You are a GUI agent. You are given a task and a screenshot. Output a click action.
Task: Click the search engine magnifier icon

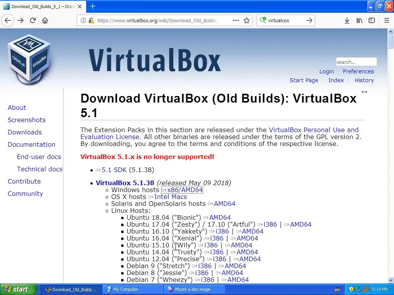click(x=263, y=20)
